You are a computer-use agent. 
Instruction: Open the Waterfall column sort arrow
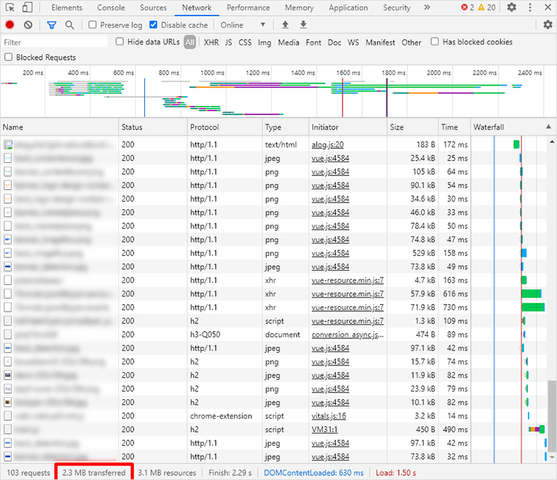pos(548,127)
